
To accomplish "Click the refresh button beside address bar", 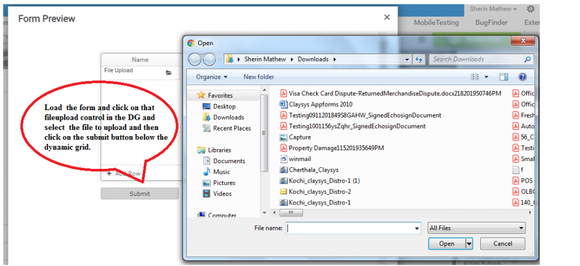I will [x=419, y=59].
